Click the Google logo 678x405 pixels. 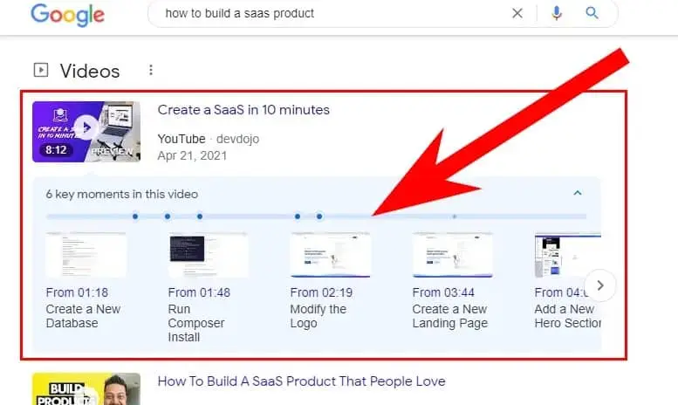point(67,15)
